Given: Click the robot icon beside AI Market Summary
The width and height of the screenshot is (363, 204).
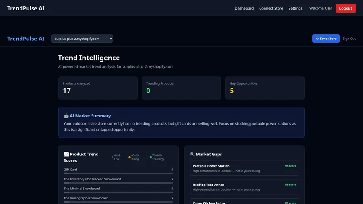Looking at the screenshot, I should (x=66, y=116).
